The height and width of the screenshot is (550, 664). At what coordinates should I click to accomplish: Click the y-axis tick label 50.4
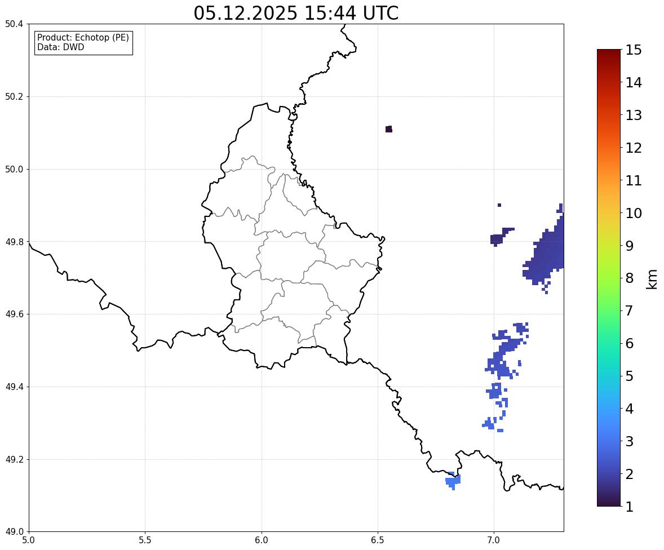(14, 24)
